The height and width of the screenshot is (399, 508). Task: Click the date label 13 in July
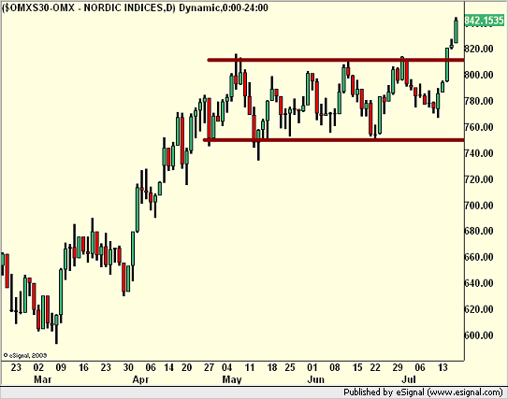pos(443,367)
